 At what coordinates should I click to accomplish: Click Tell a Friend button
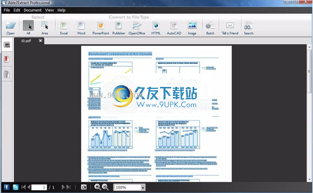(230, 28)
